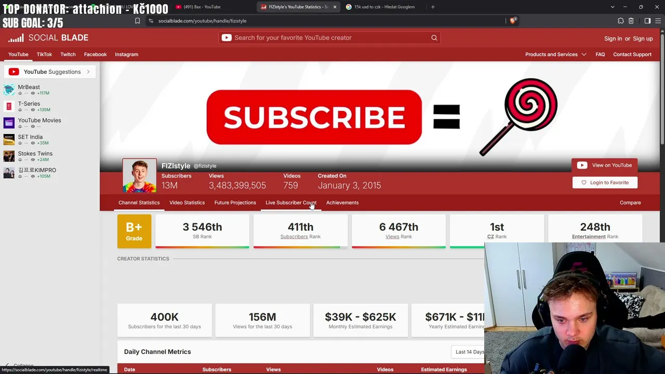Open the FAQ link
This screenshot has height=374, width=665.
point(600,55)
